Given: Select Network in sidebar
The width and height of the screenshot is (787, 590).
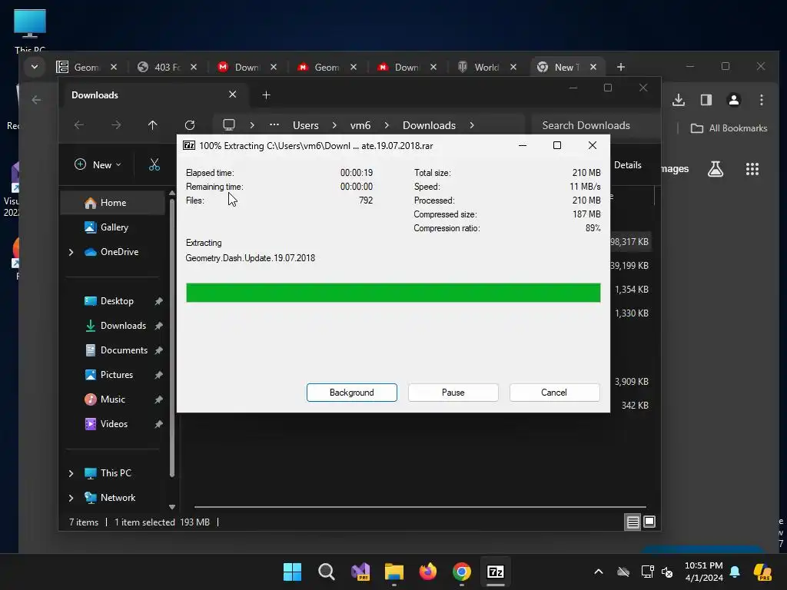Looking at the screenshot, I should pos(117,498).
